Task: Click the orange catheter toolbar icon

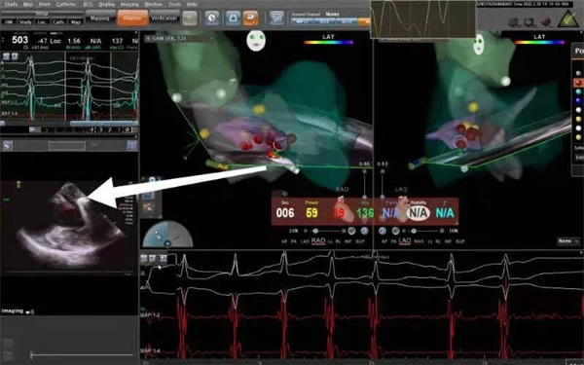Action: tap(251, 18)
